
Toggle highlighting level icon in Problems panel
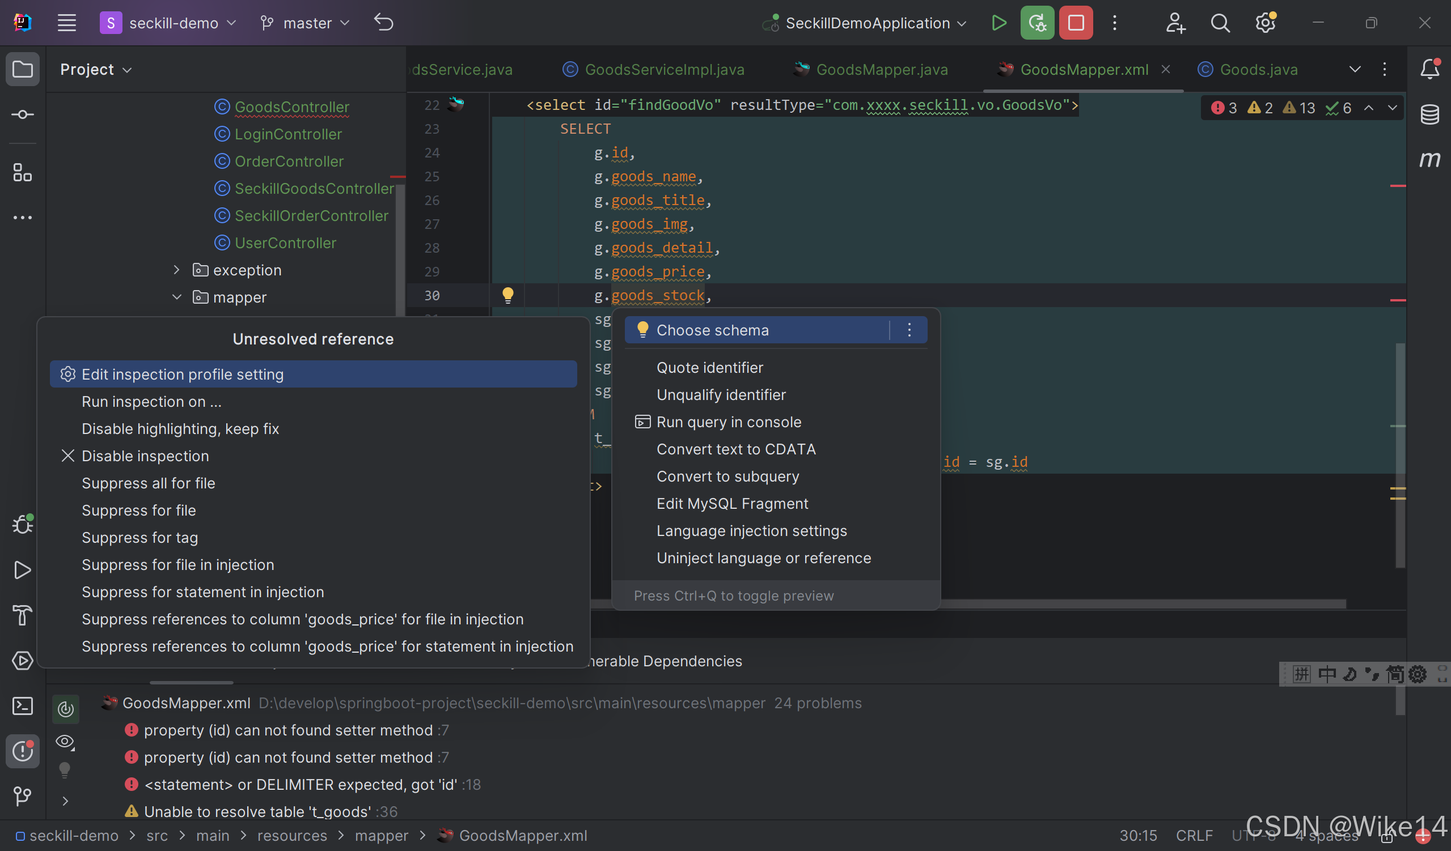tap(66, 708)
